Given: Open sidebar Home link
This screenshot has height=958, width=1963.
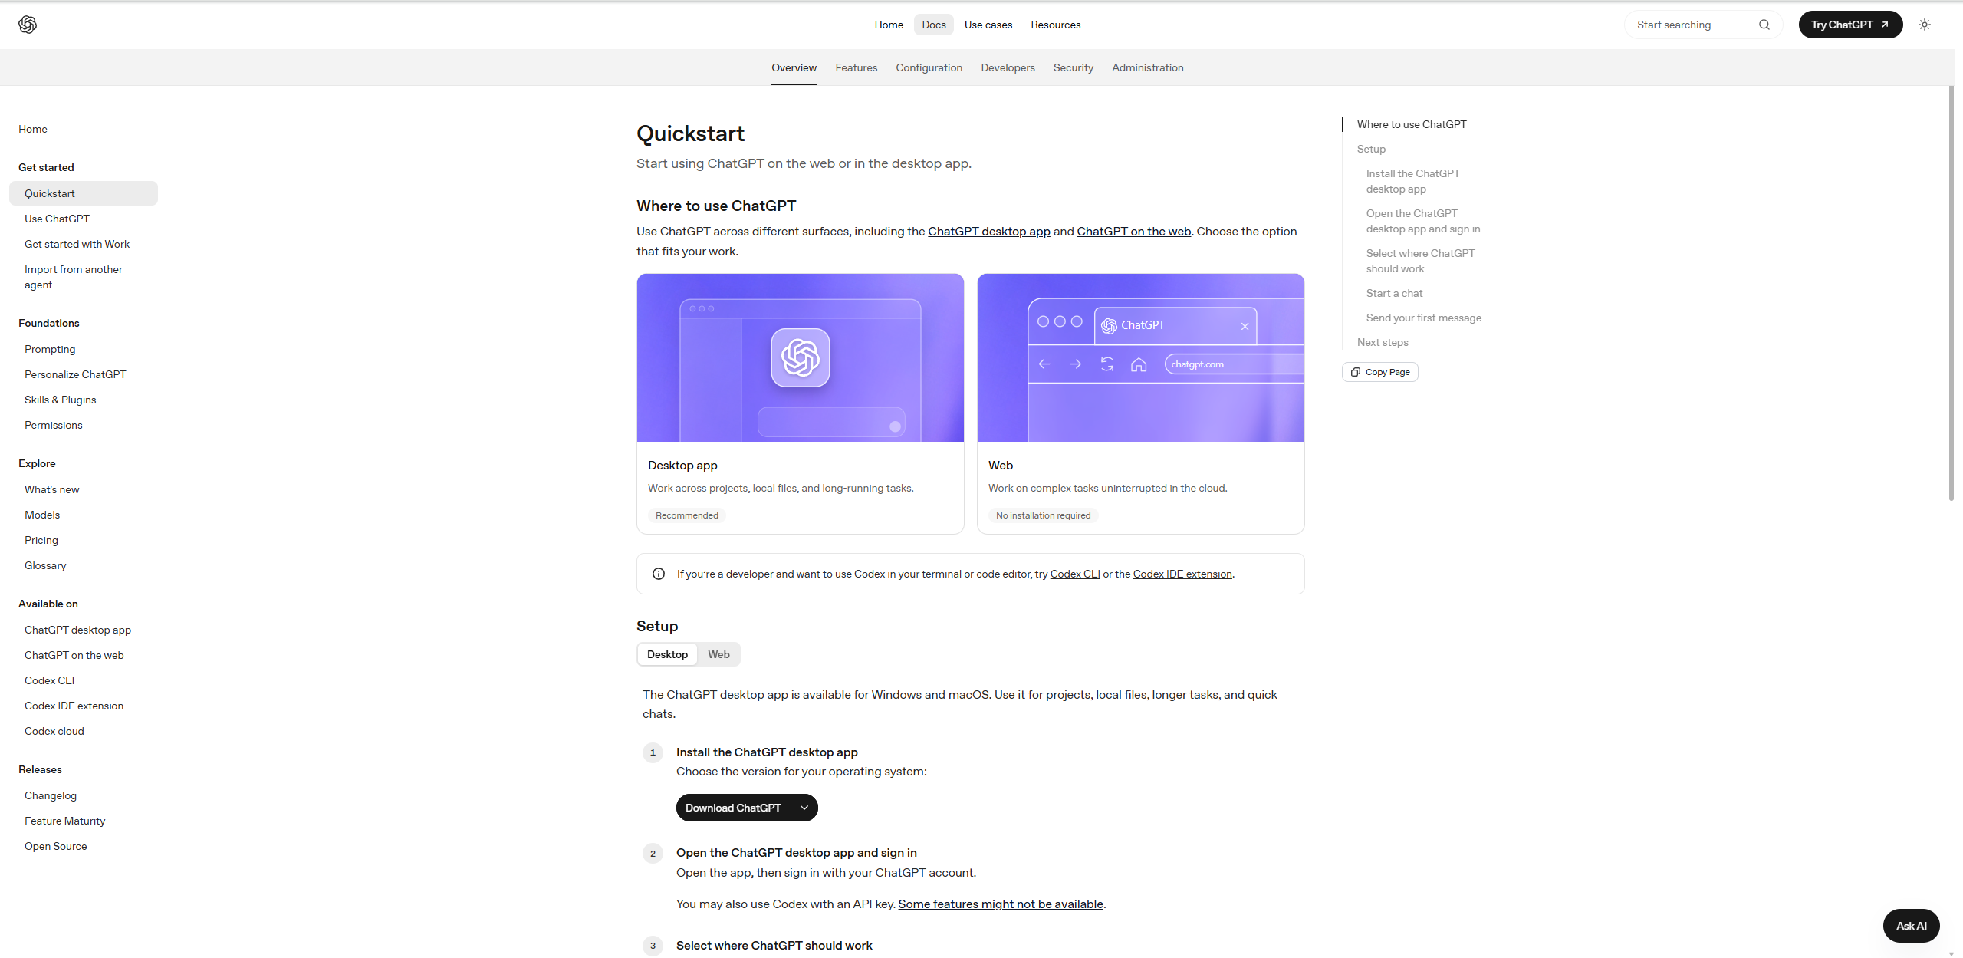Looking at the screenshot, I should pos(33,129).
